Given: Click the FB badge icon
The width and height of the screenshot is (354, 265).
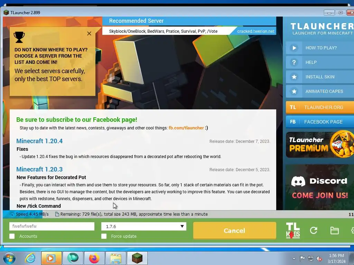Looking at the screenshot, I should 293,122.
